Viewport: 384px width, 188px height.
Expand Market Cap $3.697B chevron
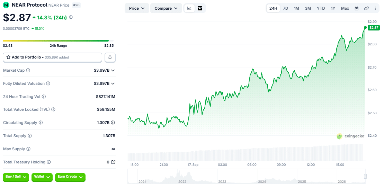point(113,71)
